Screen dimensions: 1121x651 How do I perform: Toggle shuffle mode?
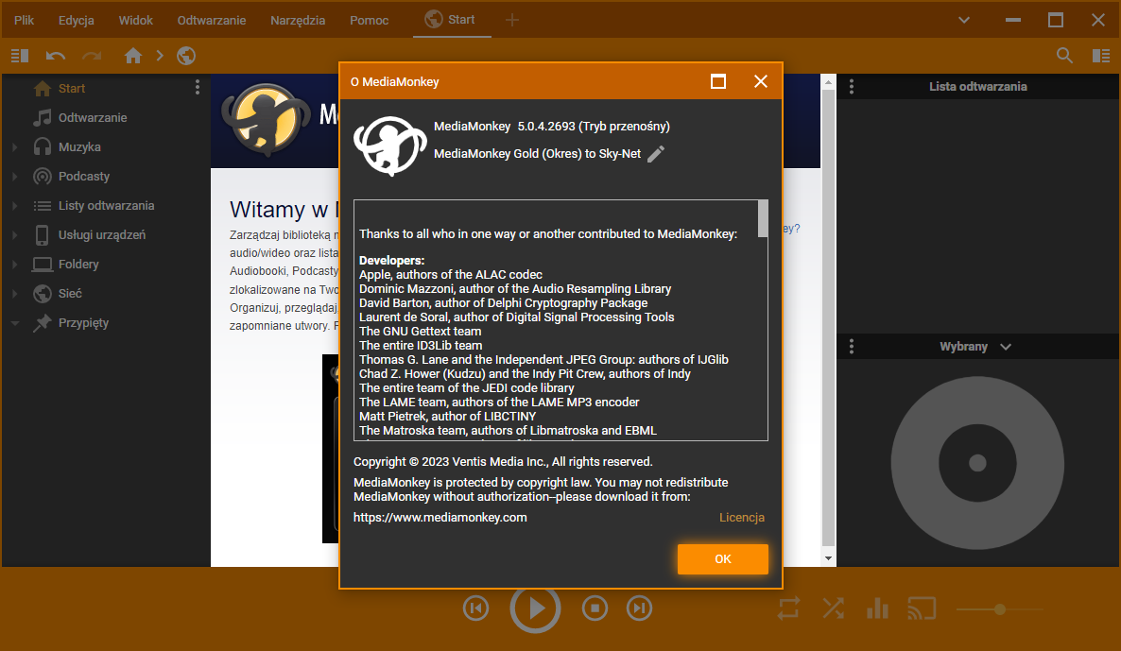coord(833,608)
